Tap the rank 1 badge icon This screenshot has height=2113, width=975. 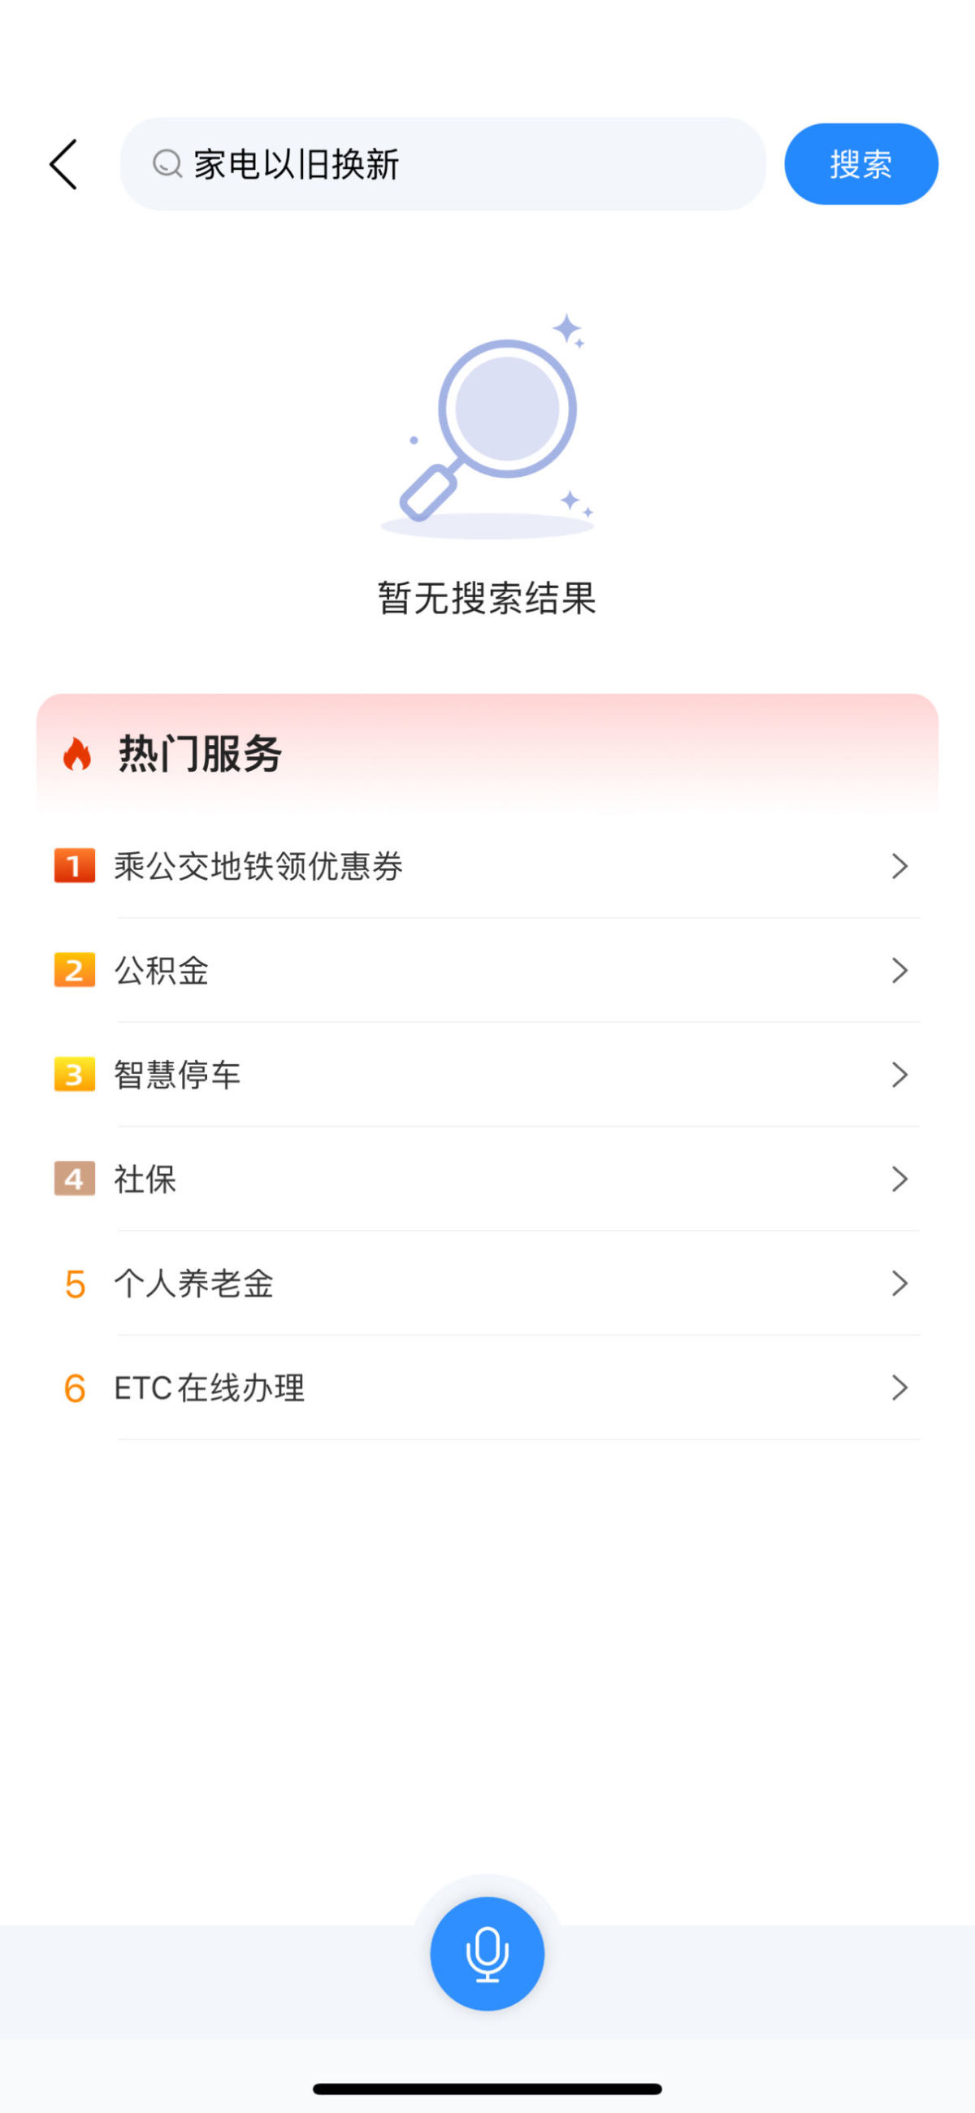tap(75, 866)
